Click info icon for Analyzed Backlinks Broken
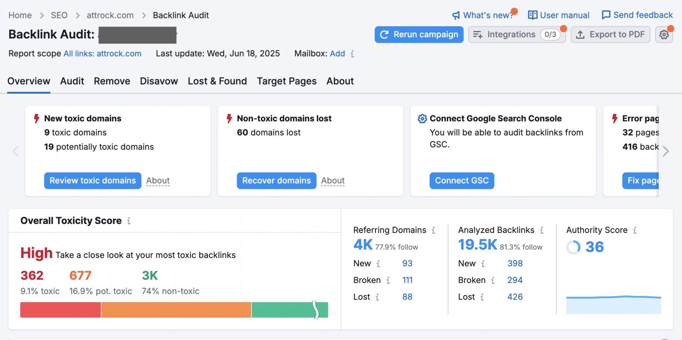Image resolution: width=682 pixels, height=340 pixels. (x=493, y=280)
